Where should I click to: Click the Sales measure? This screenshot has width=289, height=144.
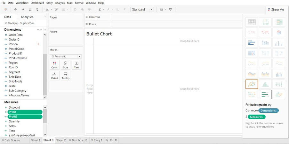coord(12,126)
